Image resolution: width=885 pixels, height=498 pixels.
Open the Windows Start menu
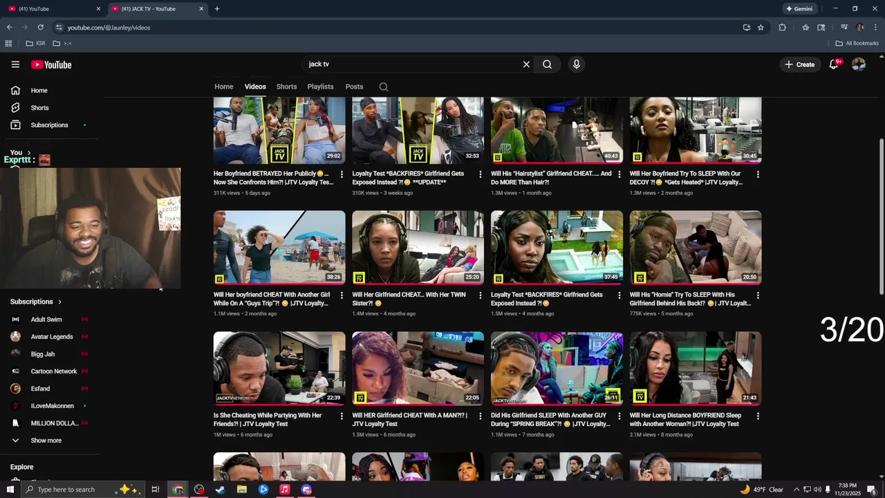[x=10, y=490]
